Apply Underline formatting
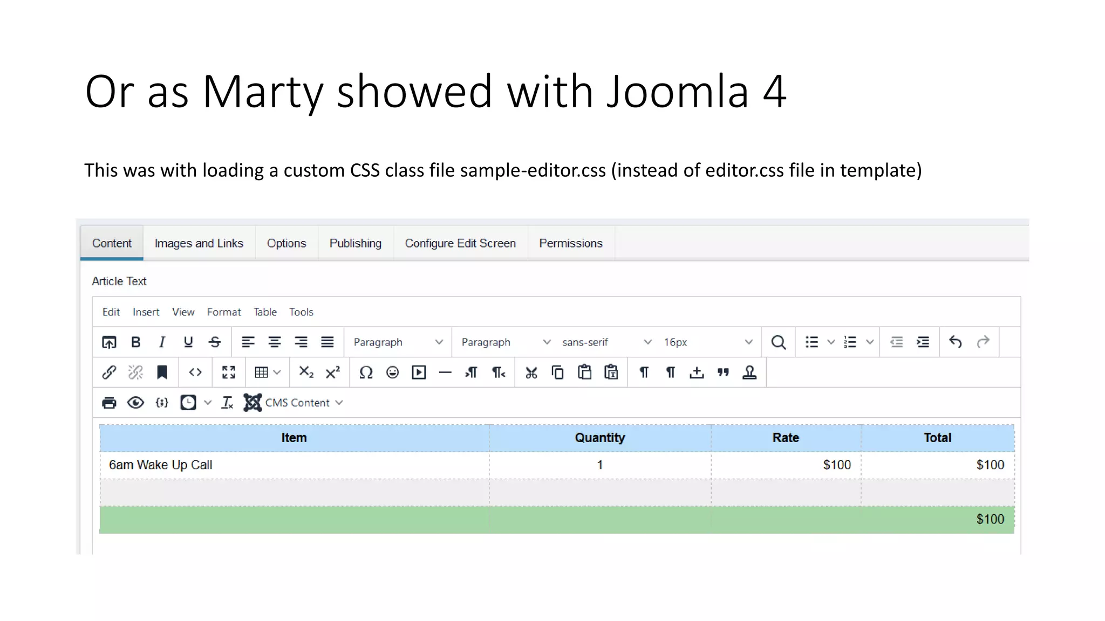1105x621 pixels. [188, 342]
